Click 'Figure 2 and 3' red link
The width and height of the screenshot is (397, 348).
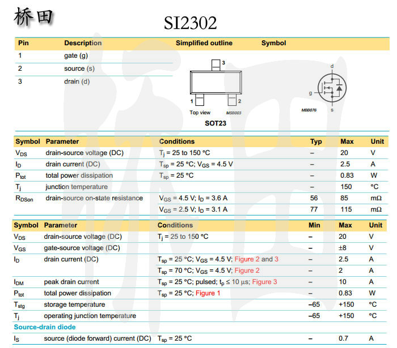point(256,259)
